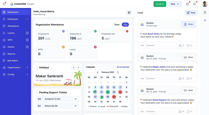Image resolution: width=209 pixels, height=115 pixels.
Task: Click the person icon in right rail
Action: [x=205, y=12]
